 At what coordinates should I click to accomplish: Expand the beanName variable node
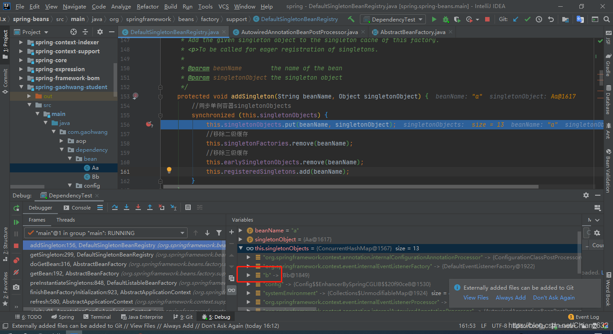click(241, 231)
